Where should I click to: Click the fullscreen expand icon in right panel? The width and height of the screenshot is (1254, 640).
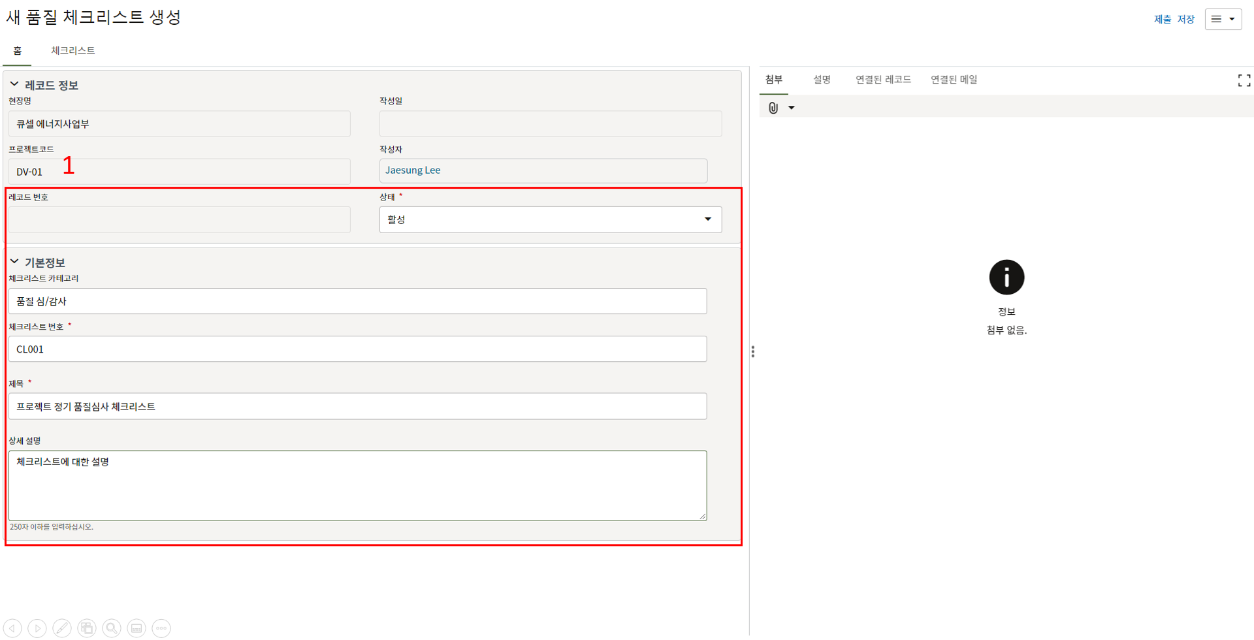[1244, 80]
